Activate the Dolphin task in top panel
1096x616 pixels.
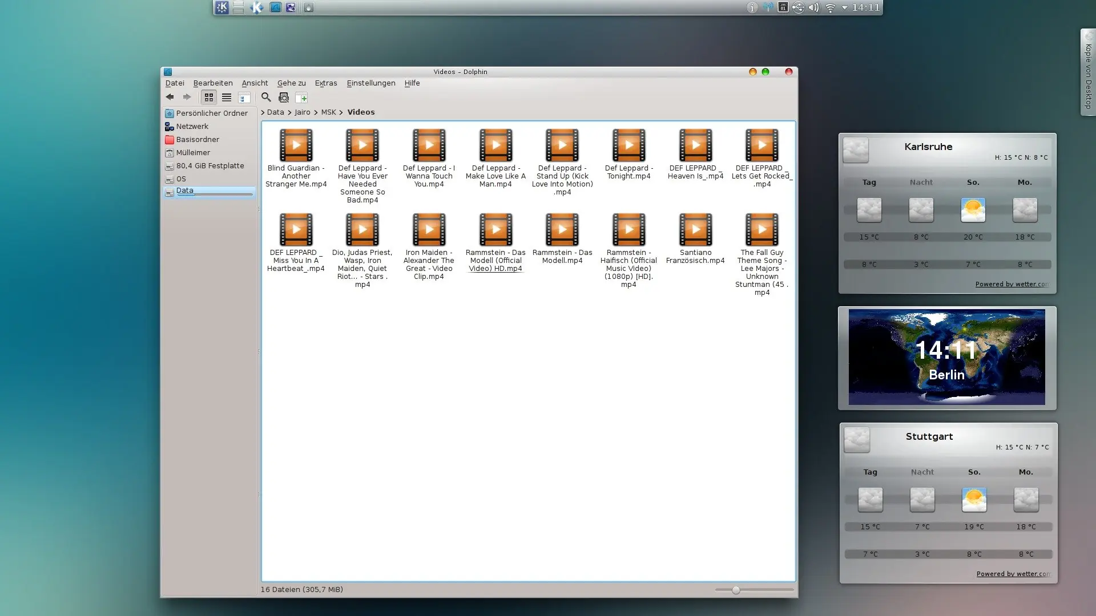click(x=275, y=7)
